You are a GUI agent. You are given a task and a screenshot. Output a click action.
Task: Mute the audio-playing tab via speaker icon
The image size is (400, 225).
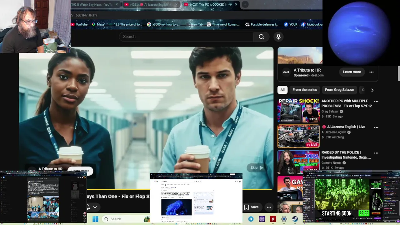230,4
